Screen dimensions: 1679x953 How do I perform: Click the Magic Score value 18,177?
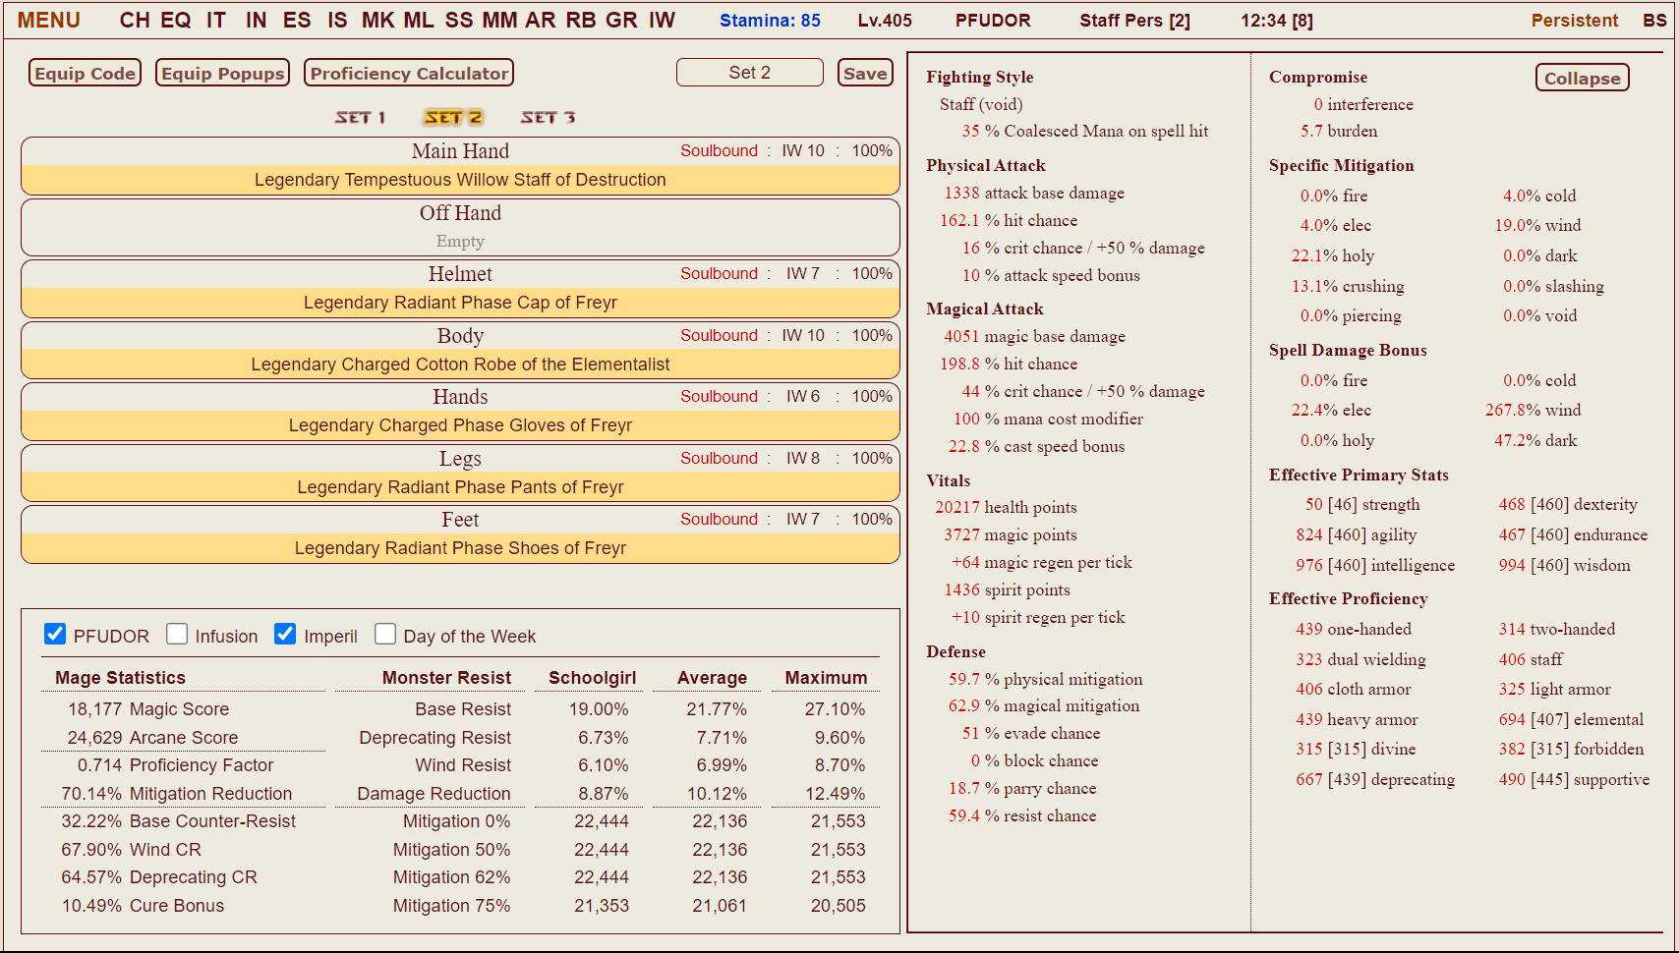94,709
